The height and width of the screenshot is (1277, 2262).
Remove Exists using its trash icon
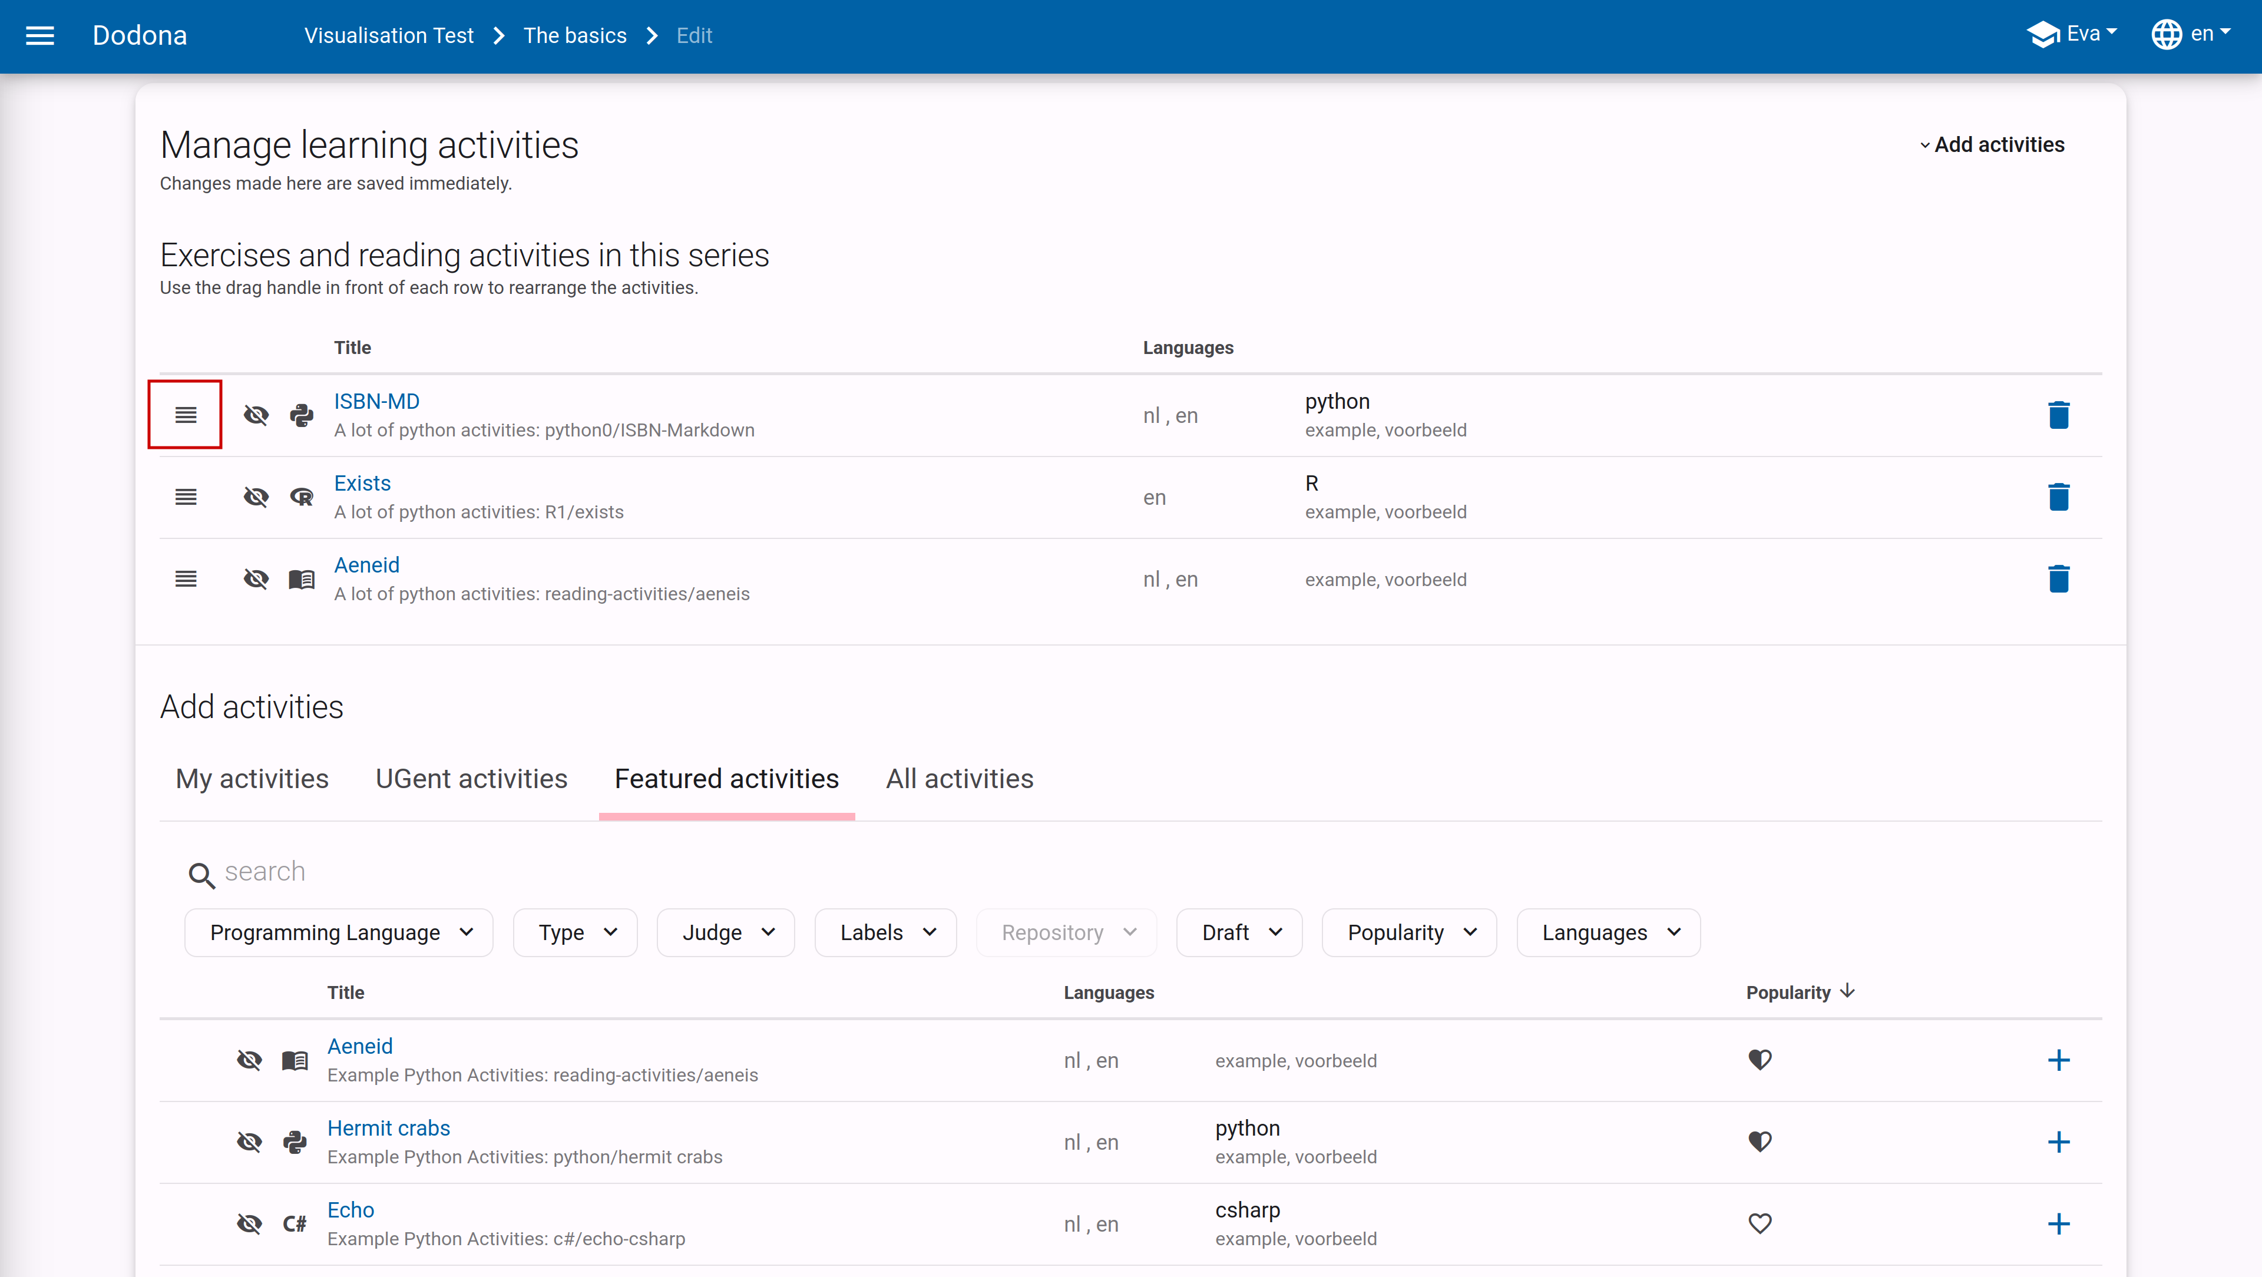2058,497
